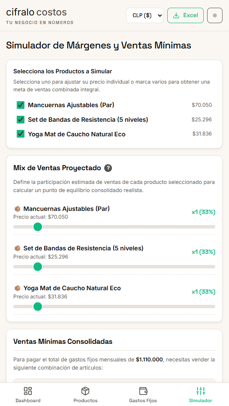Uncheck Mancuernas Ajustables (Par) checkbox

pos(21,105)
